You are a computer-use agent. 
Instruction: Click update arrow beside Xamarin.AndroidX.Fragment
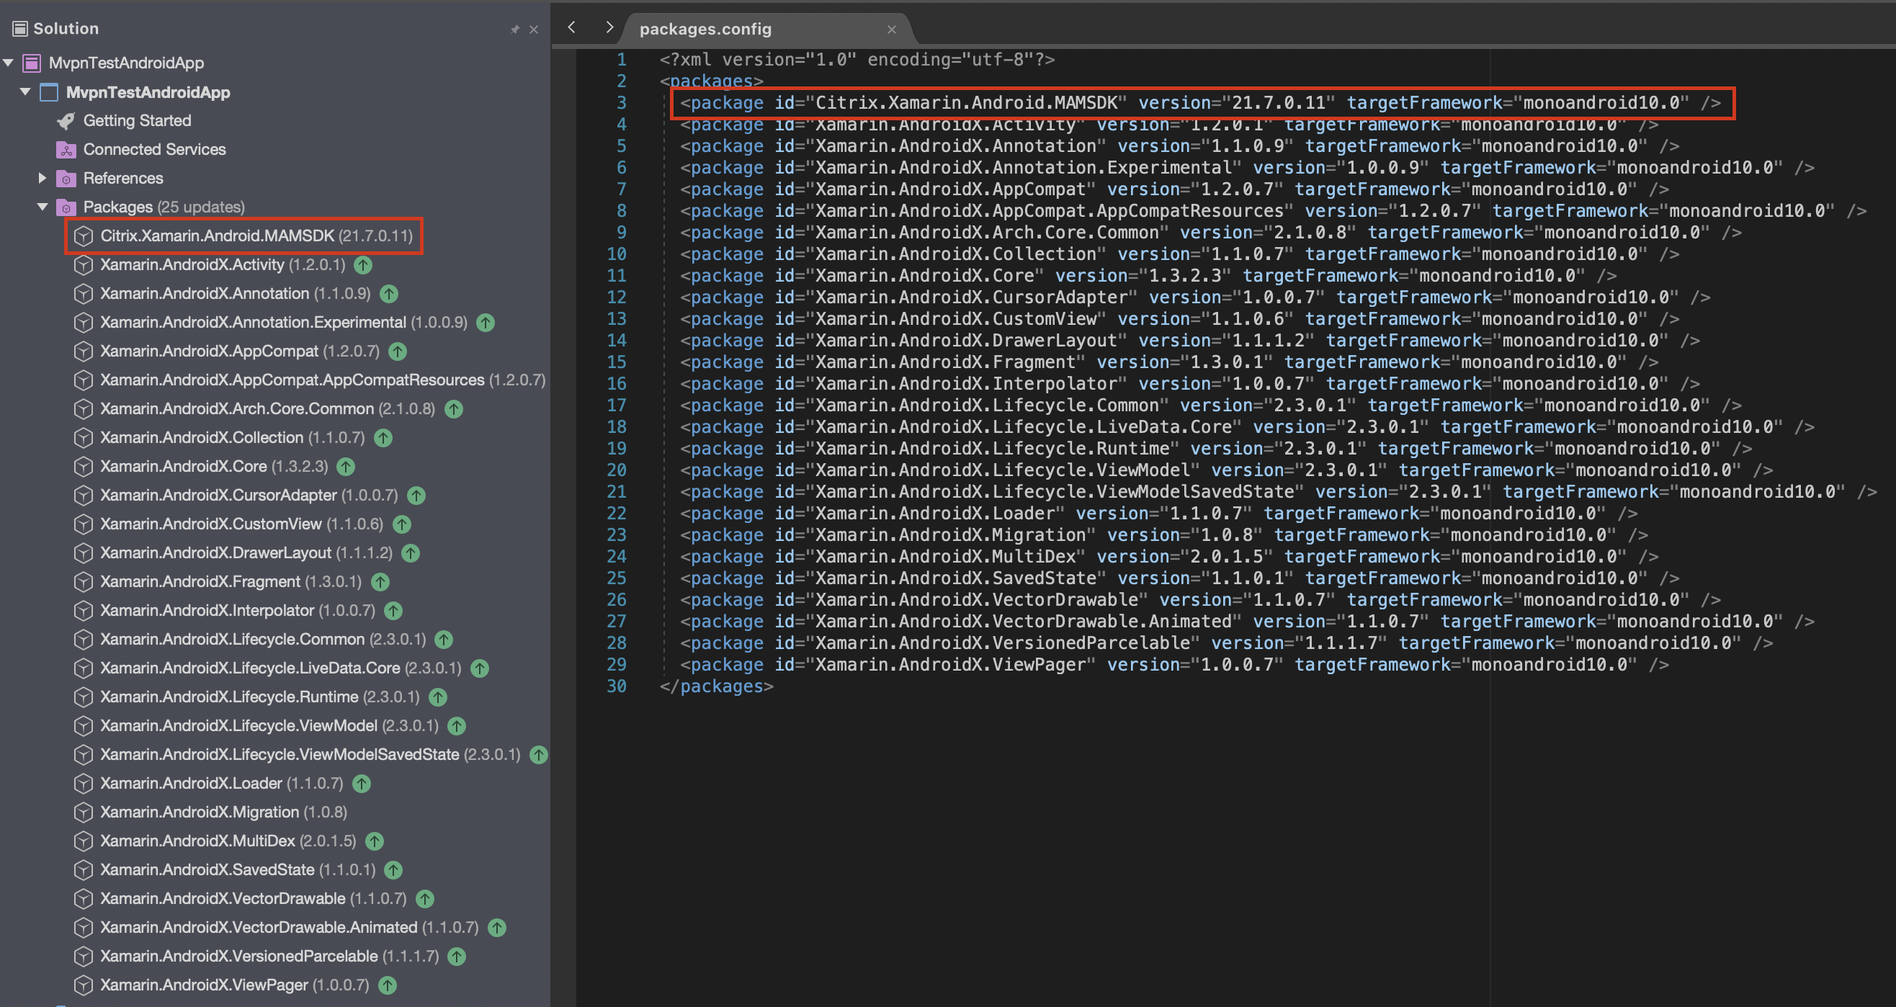380,582
